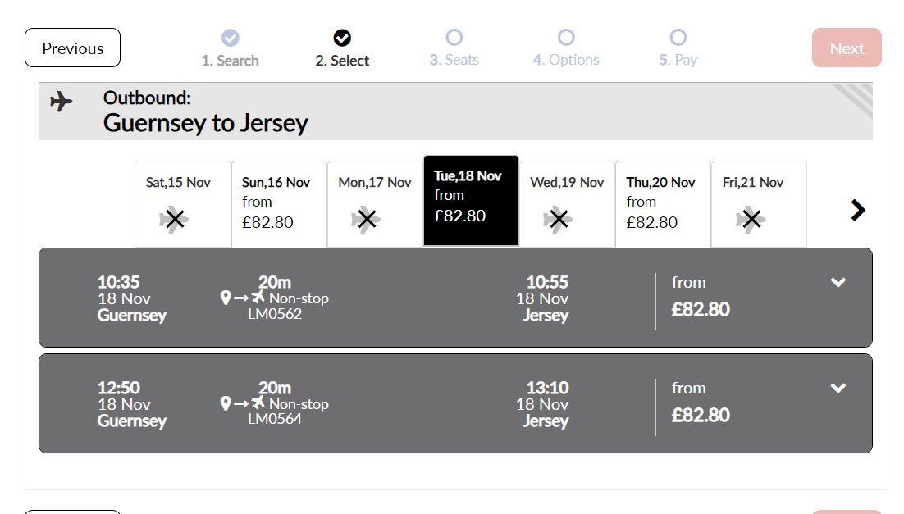This screenshot has height=514, width=904.
Task: Click the checked Search step circle
Action: click(x=230, y=38)
